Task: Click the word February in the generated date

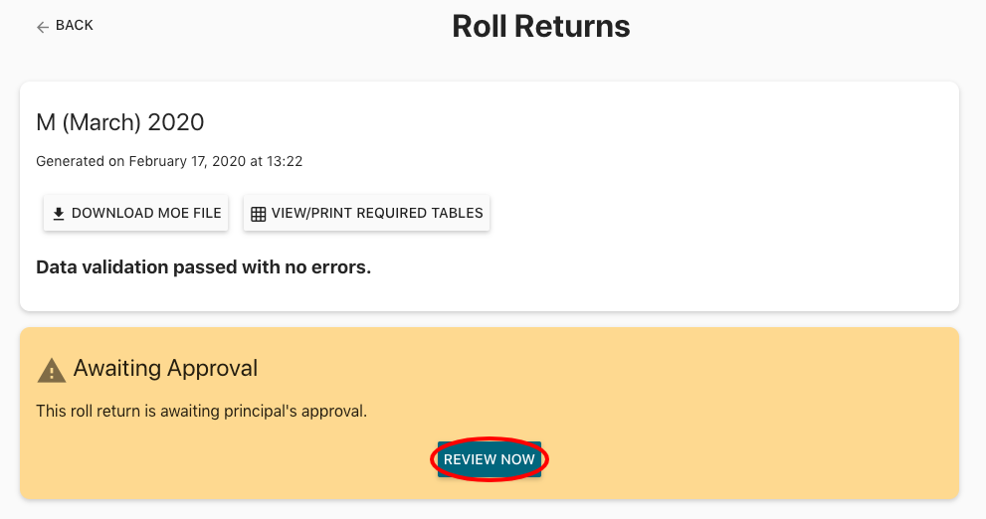Action: pyautogui.click(x=161, y=160)
